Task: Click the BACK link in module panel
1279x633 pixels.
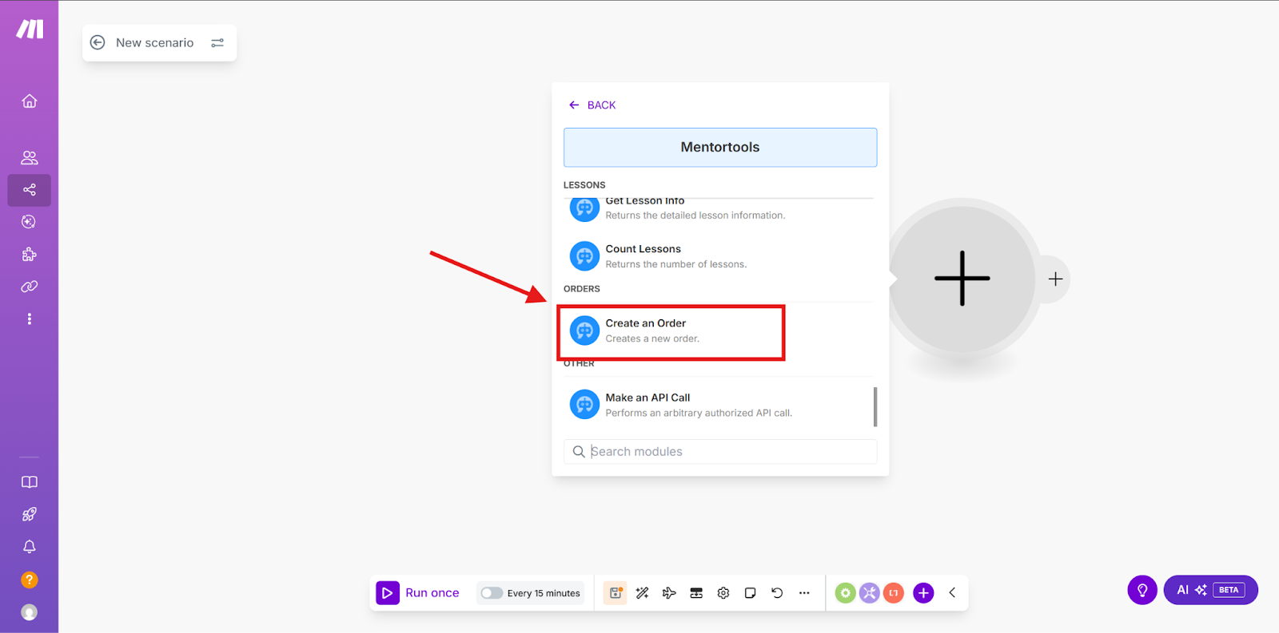Action: pyautogui.click(x=592, y=105)
